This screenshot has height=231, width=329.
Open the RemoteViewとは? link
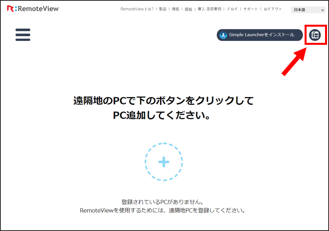coord(137,9)
